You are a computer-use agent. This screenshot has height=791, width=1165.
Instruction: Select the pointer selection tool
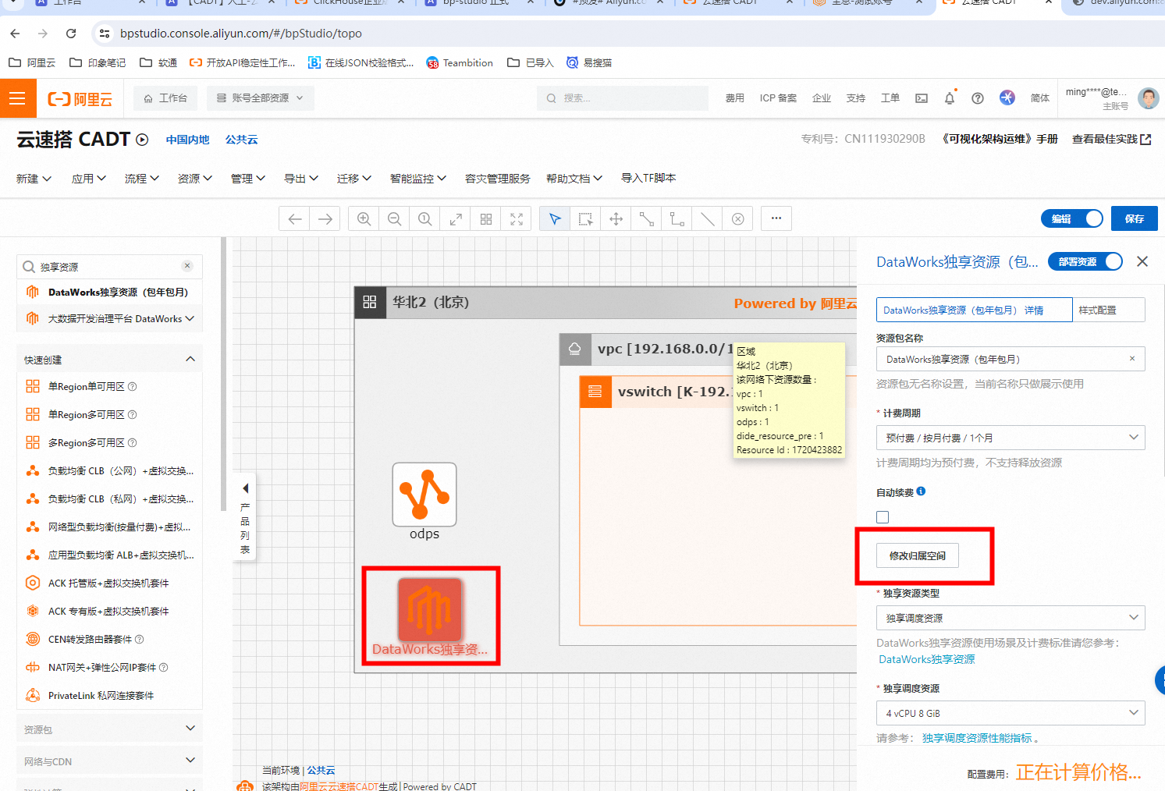555,219
